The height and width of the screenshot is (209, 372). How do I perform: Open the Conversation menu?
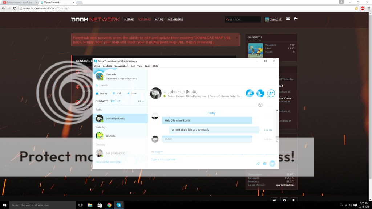[121, 66]
